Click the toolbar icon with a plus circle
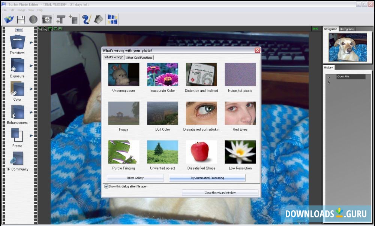The height and width of the screenshot is (226, 375). coord(47,19)
